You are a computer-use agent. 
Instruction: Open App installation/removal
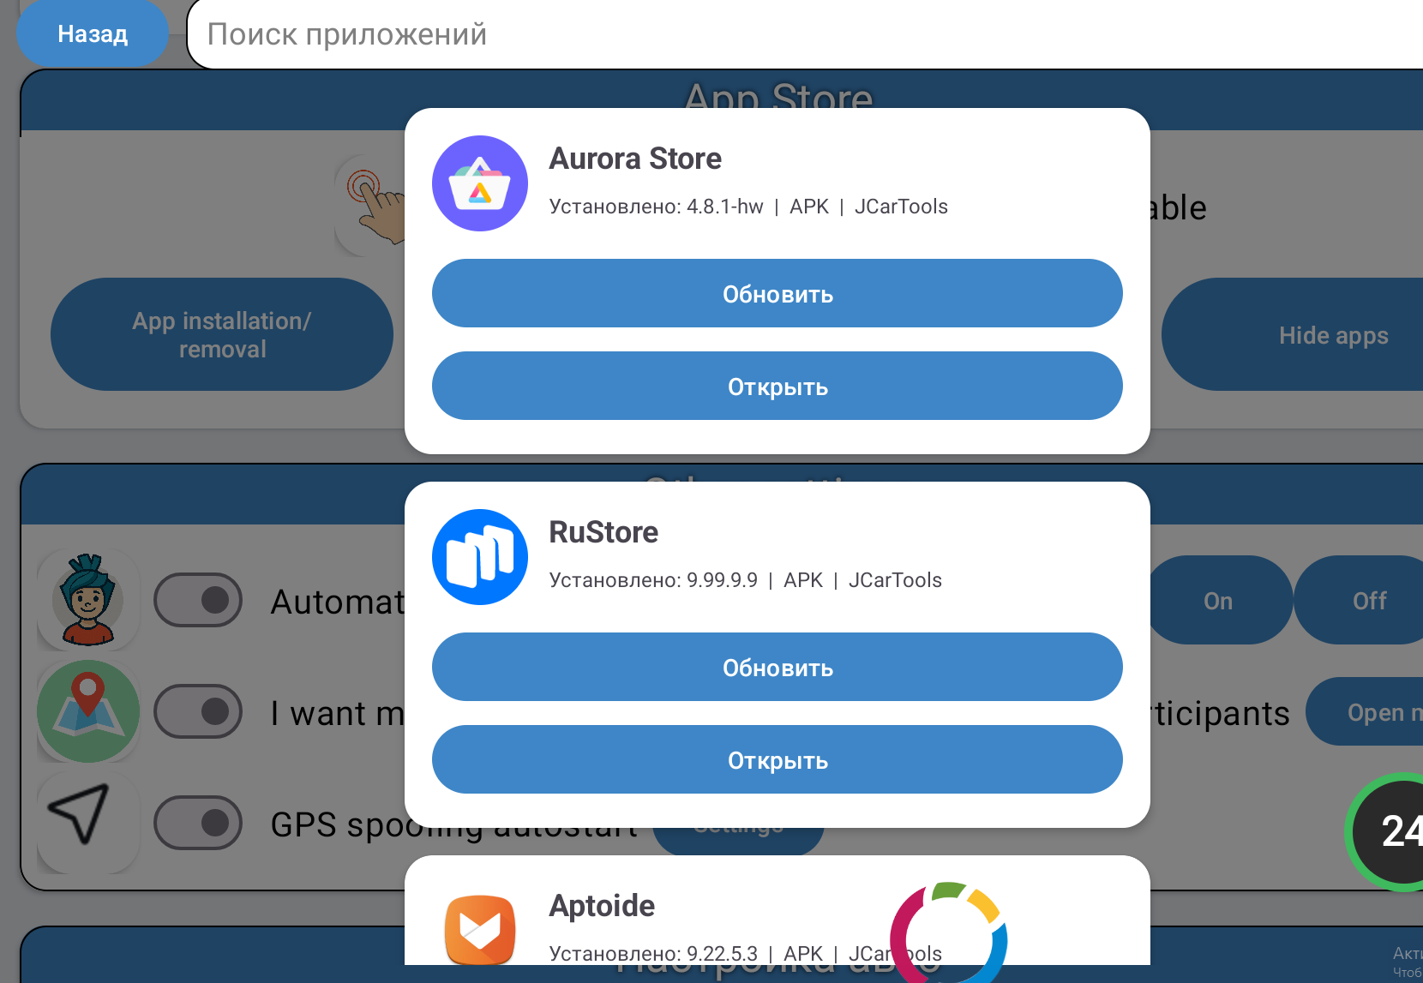pos(222,334)
